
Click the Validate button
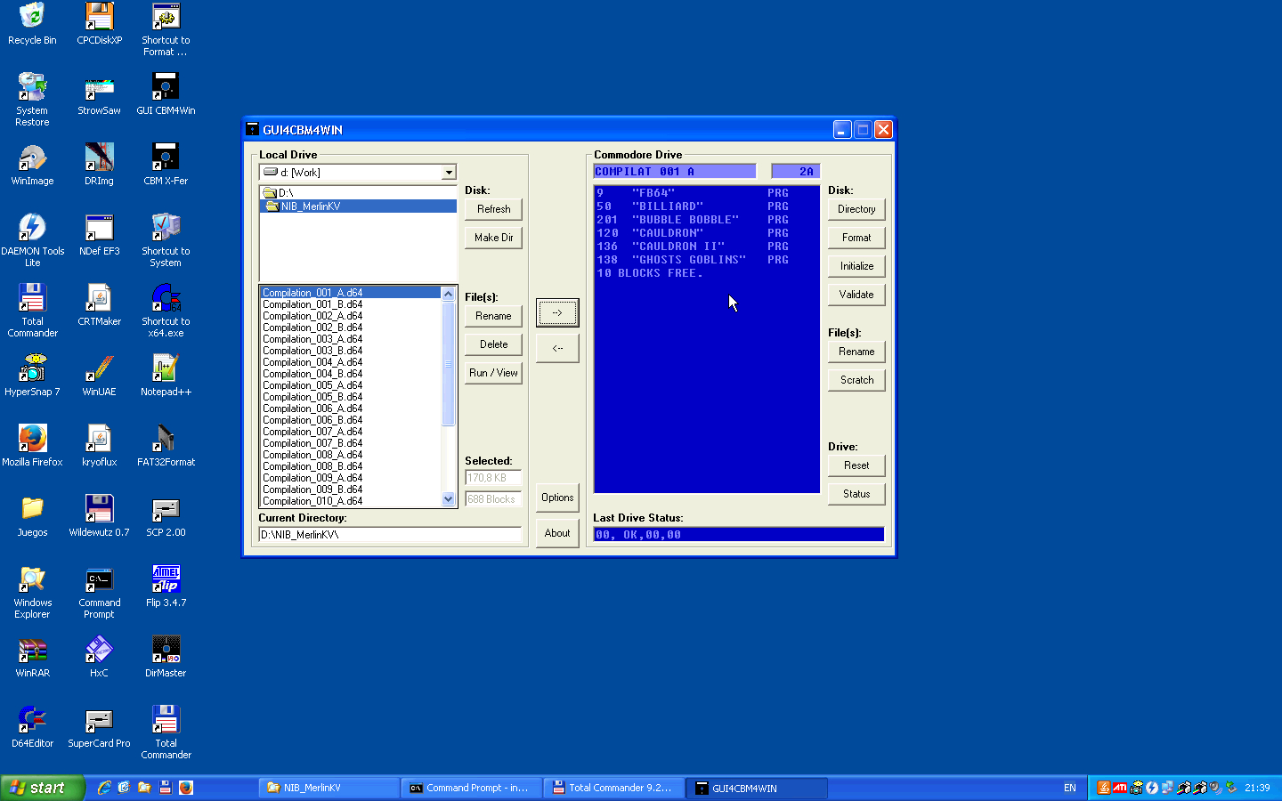[856, 295]
